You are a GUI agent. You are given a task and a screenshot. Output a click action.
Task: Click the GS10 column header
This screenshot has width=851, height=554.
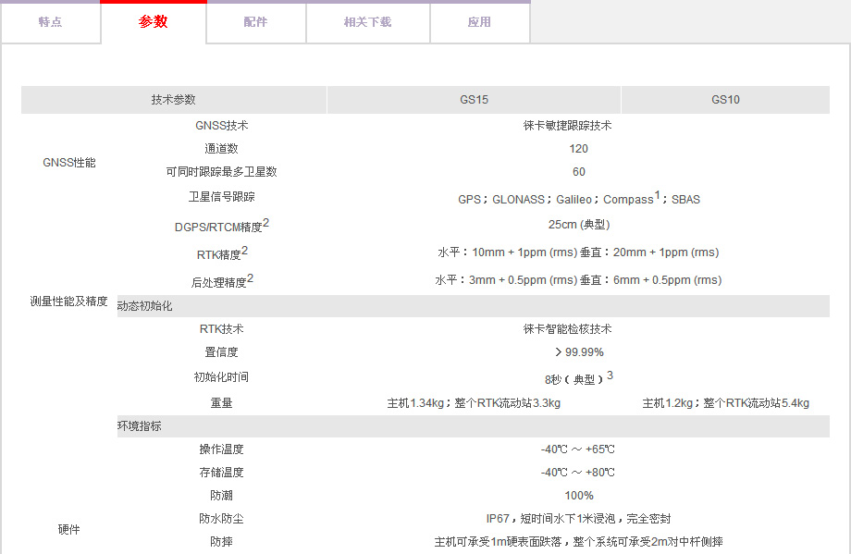tap(725, 100)
